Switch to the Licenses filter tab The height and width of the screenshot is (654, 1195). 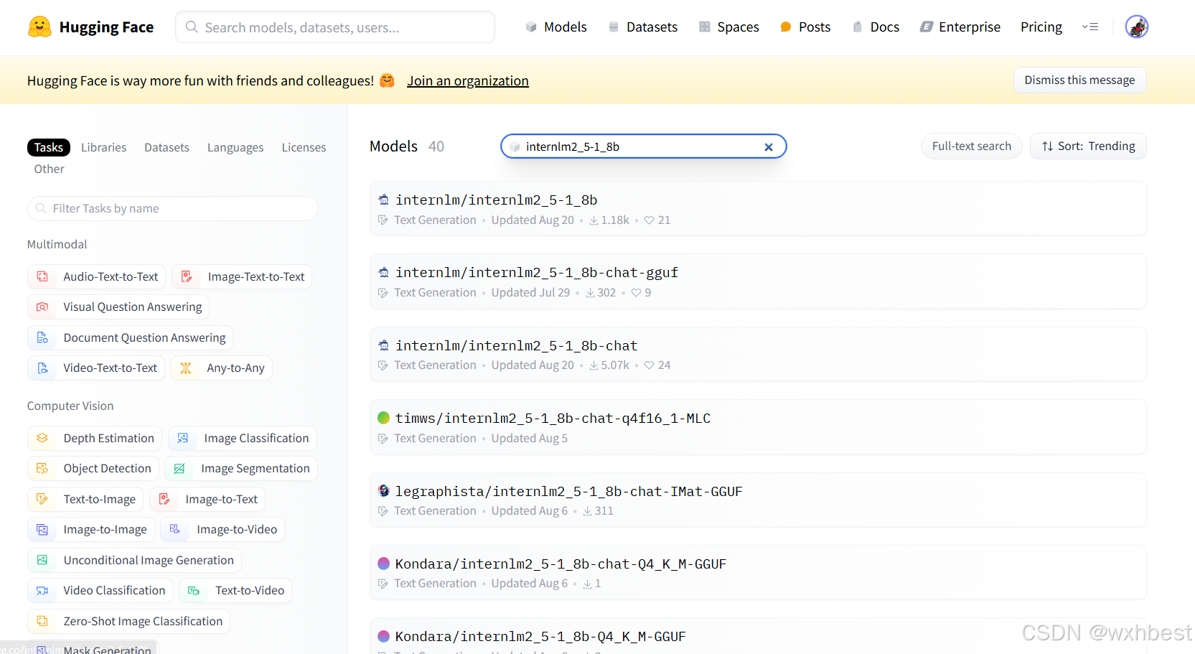pos(304,147)
